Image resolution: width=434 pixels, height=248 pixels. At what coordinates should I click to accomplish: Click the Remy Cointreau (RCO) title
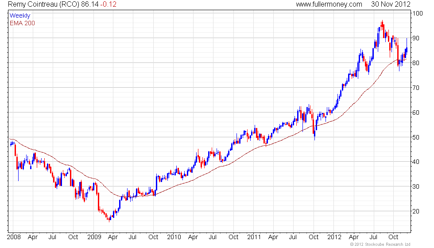pyautogui.click(x=43, y=4)
